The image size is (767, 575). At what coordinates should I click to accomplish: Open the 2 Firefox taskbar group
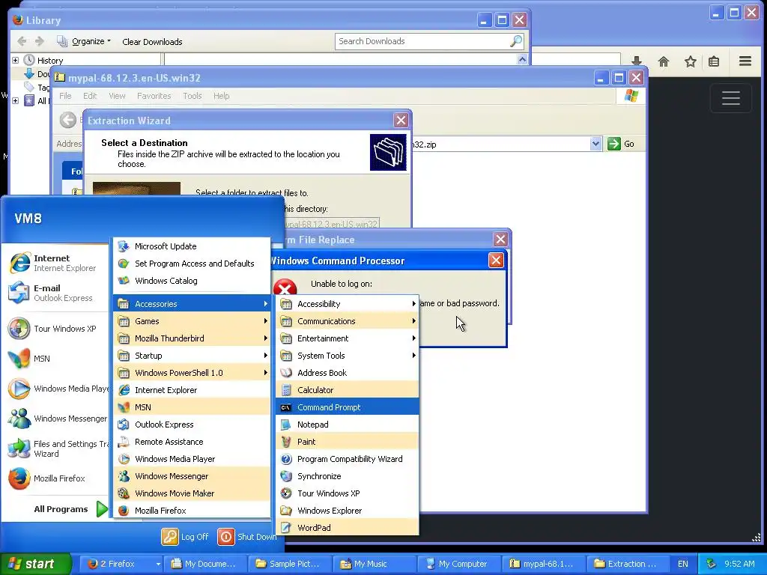(x=120, y=564)
